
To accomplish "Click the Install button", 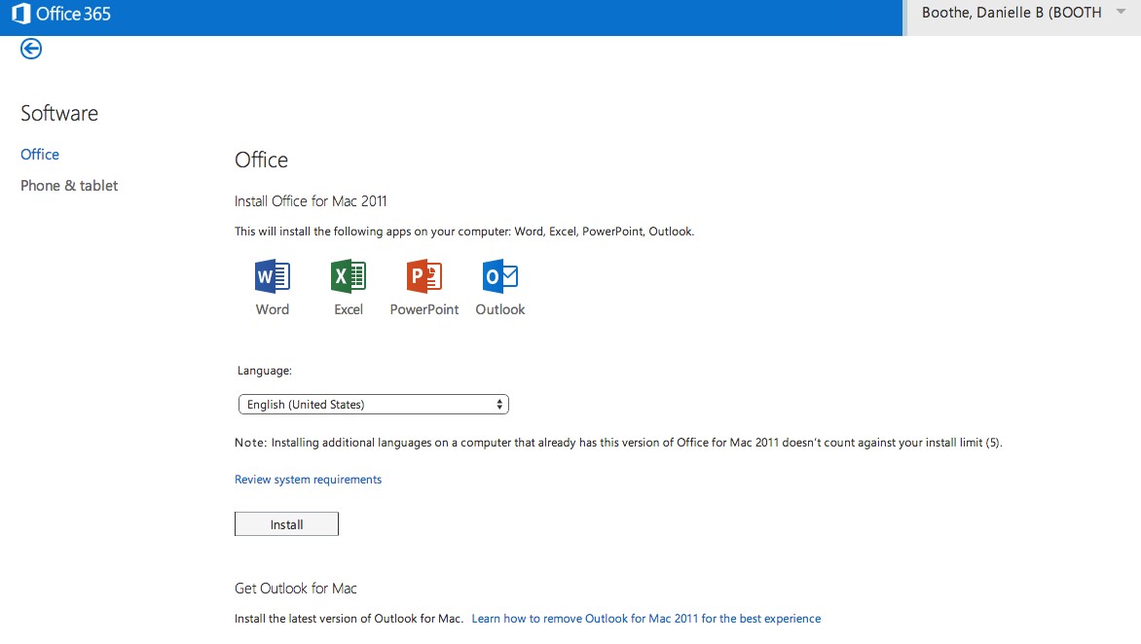I will point(286,524).
